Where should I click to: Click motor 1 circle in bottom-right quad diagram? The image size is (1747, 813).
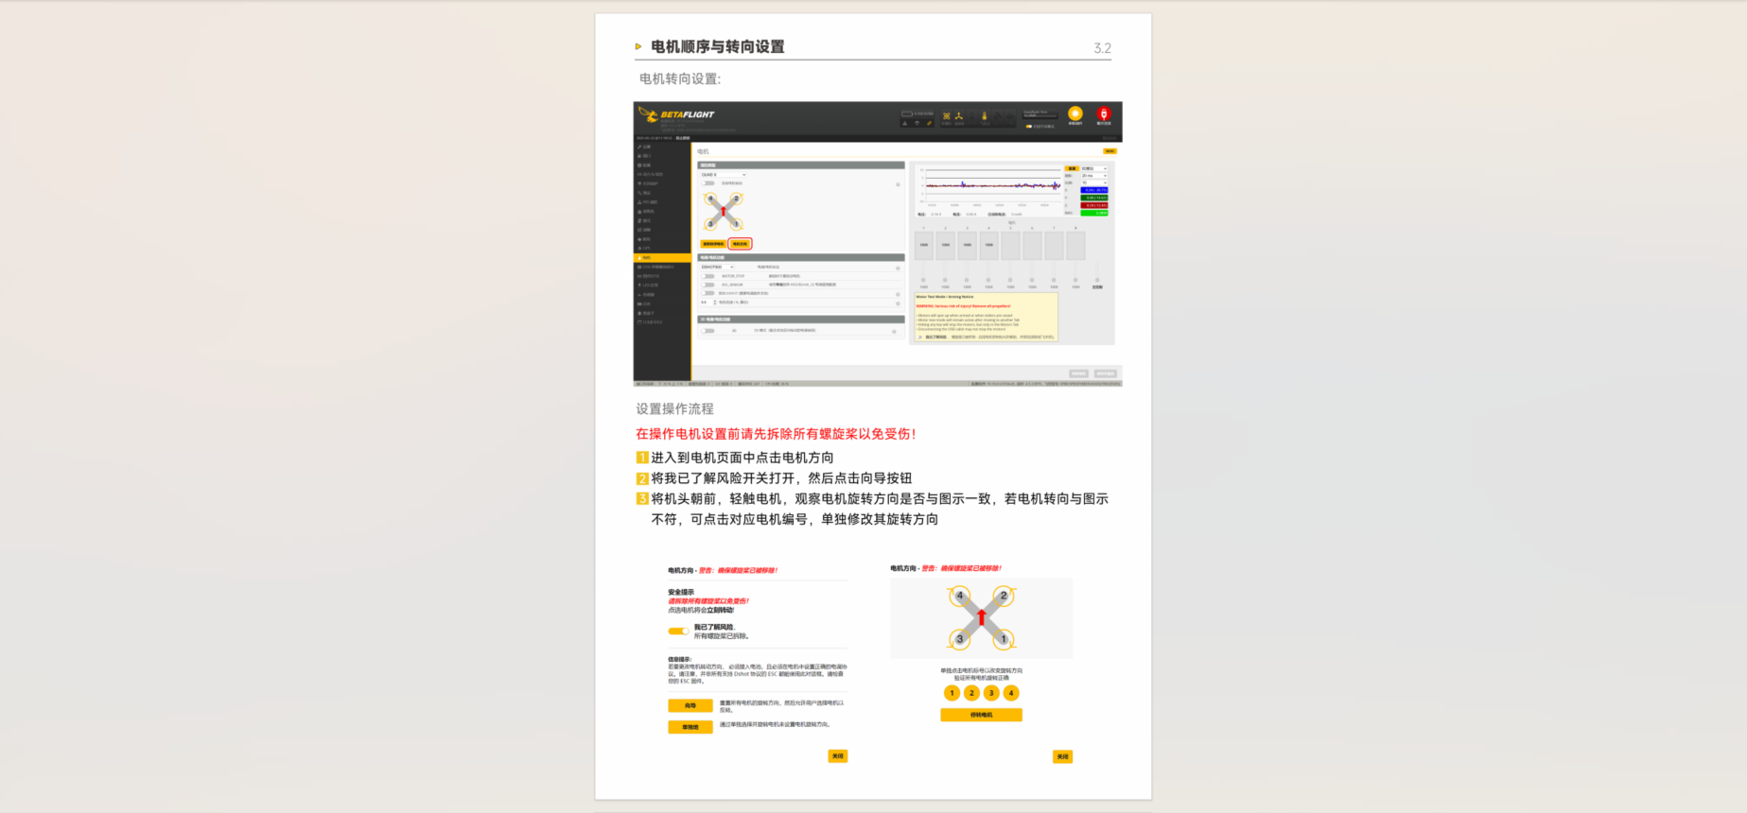[1004, 639]
